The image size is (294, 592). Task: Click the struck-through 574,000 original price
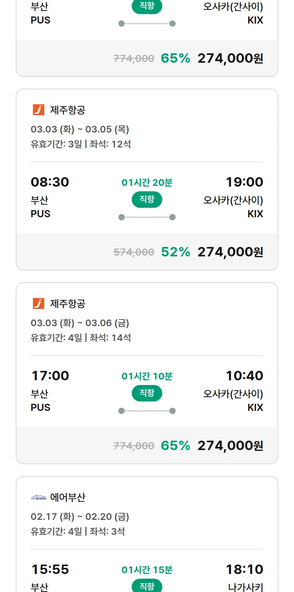tap(134, 252)
